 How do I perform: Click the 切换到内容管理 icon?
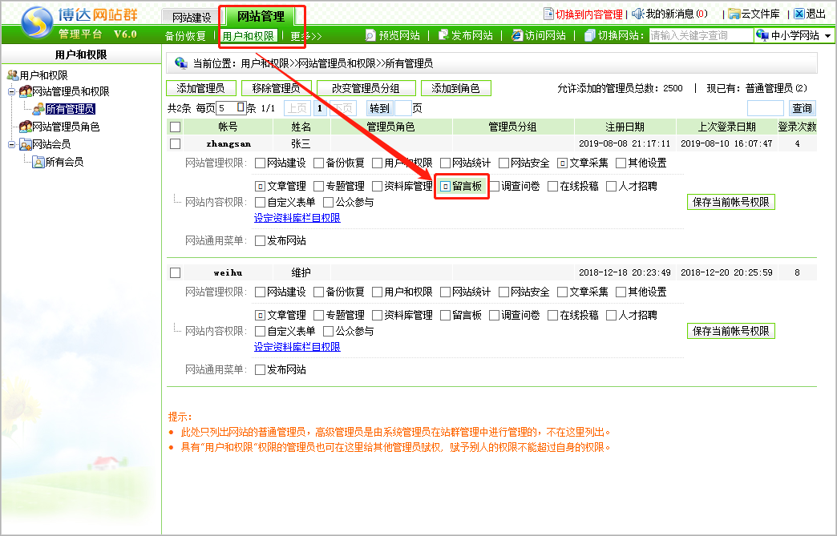548,14
